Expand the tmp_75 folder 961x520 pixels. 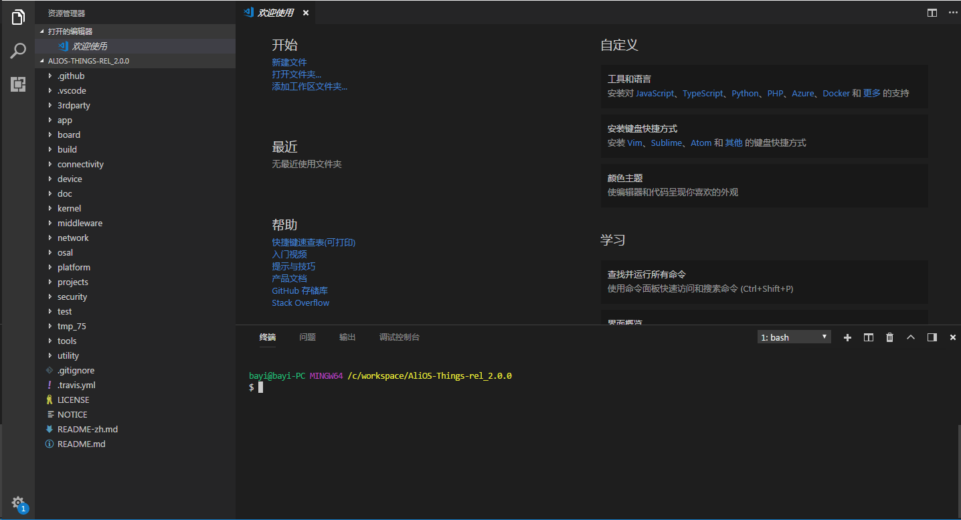coord(135,326)
